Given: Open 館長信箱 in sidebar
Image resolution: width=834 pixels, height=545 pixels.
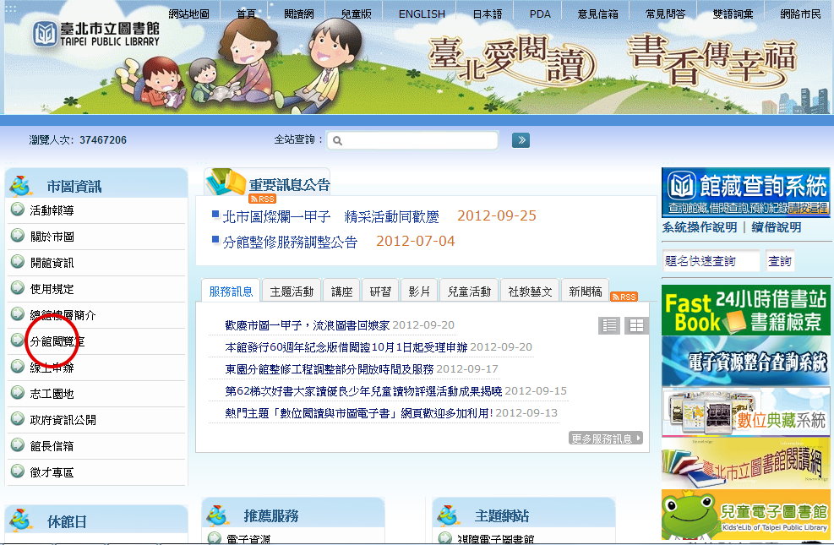Looking at the screenshot, I should [x=52, y=446].
